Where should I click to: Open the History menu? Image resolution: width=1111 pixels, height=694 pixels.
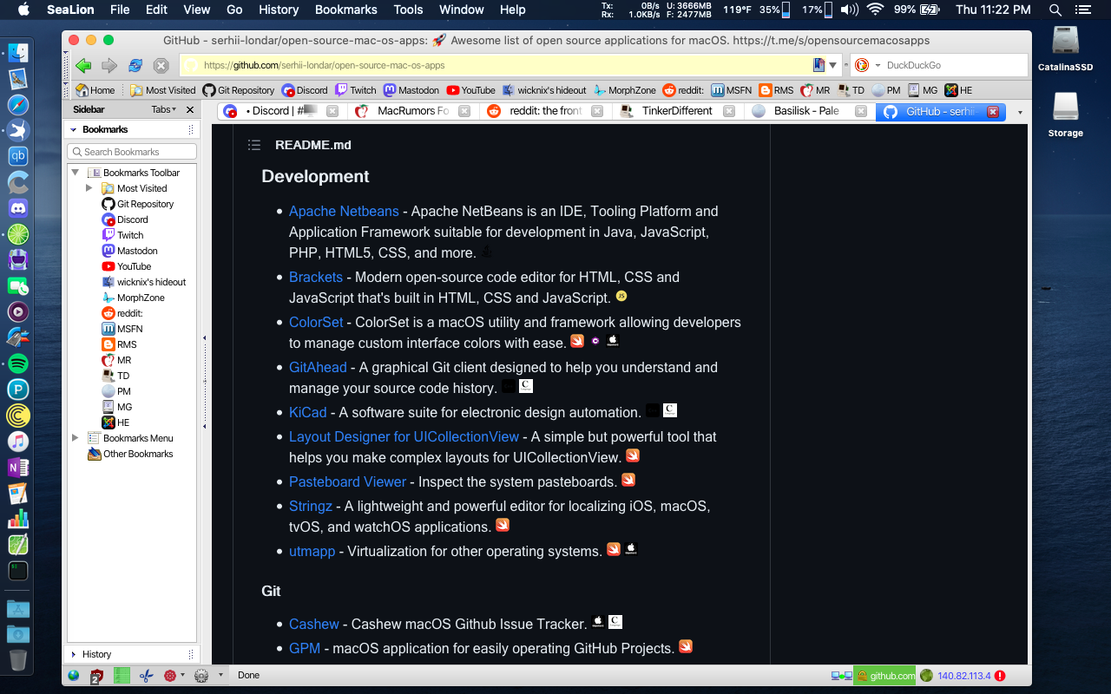tap(278, 10)
